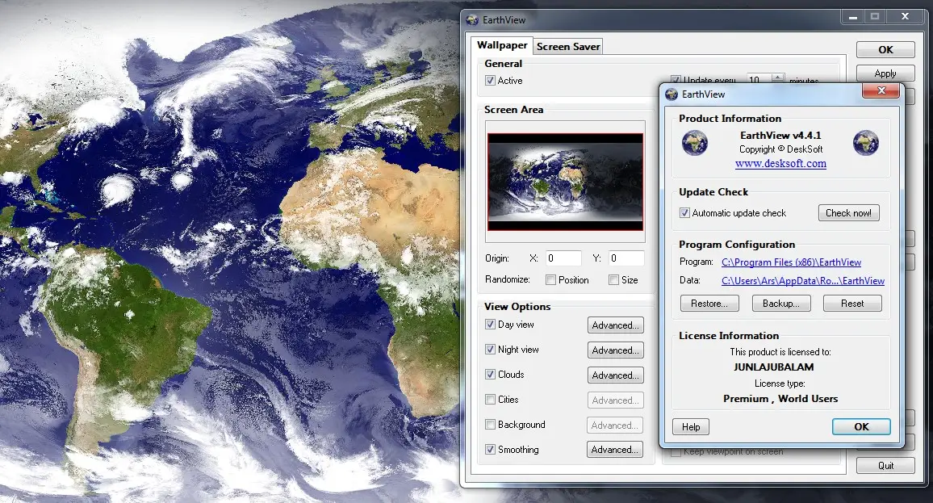Click the Origin X input field
Viewport: 933px width, 503px height.
pyautogui.click(x=563, y=258)
